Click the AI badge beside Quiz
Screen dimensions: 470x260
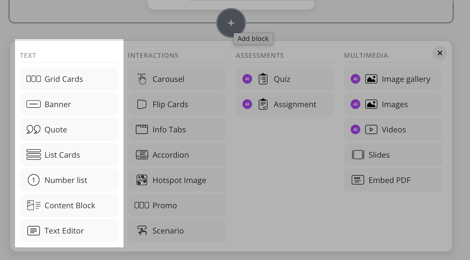[x=247, y=79]
